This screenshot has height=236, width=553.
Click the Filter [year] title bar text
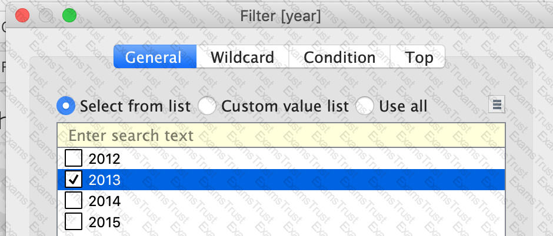[x=281, y=16]
